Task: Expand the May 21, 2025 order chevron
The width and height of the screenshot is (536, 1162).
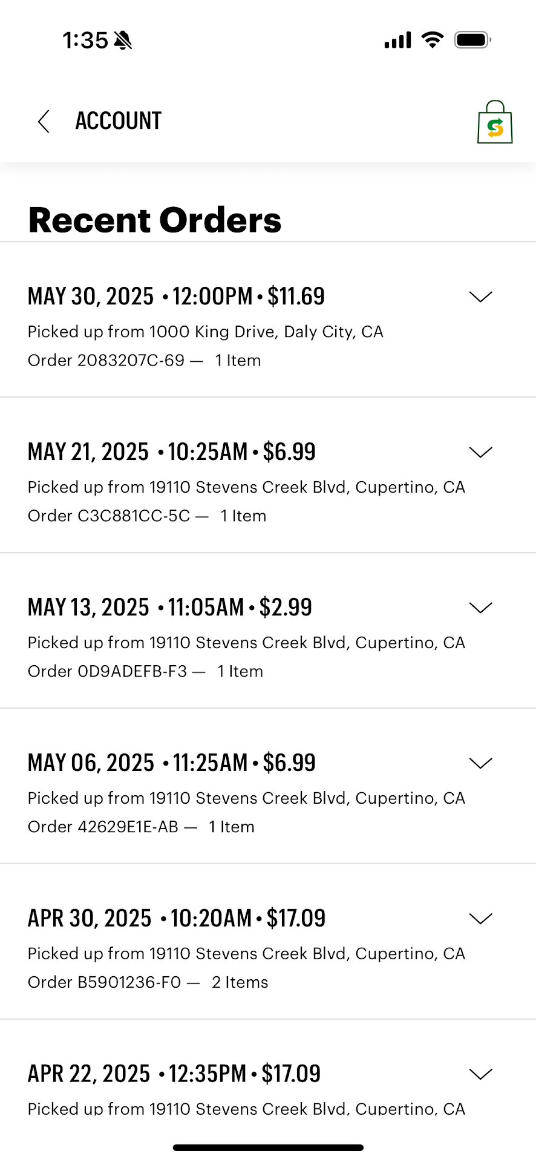Action: (x=480, y=452)
